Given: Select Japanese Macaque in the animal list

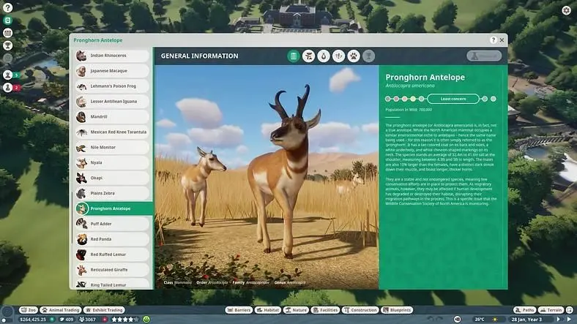Looking at the screenshot, I should click(x=112, y=71).
